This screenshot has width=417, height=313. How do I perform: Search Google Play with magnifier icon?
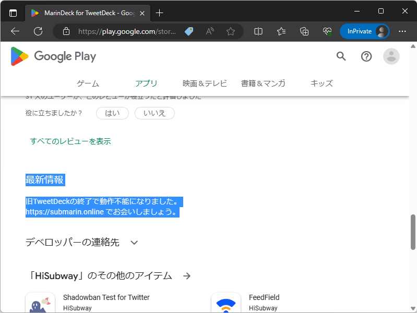point(341,56)
